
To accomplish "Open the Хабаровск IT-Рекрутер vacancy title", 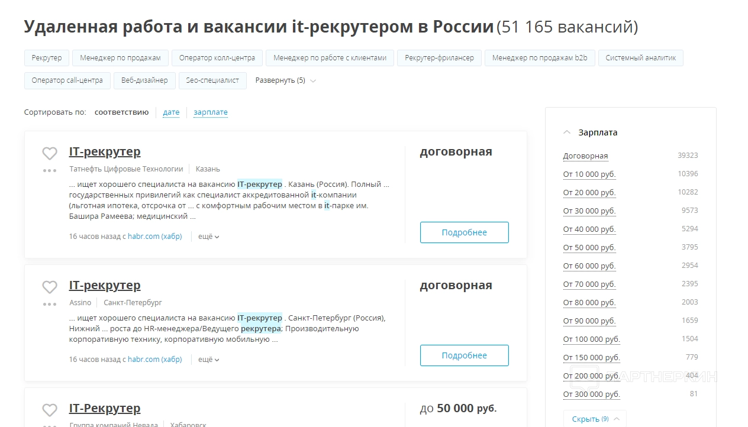I will coord(105,408).
